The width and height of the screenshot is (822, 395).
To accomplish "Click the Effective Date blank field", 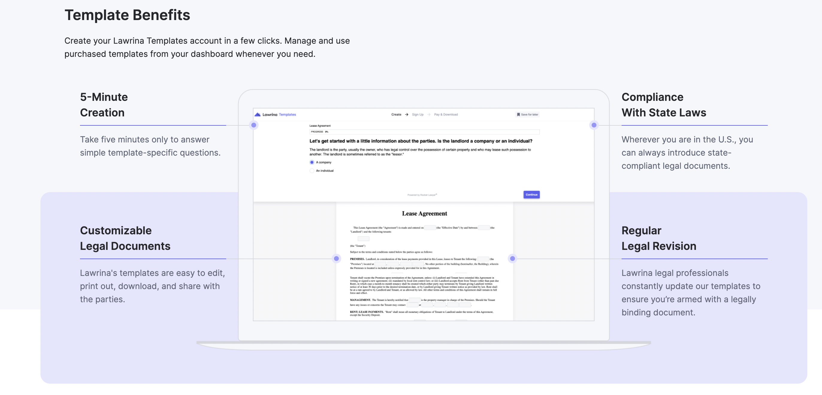I will pyautogui.click(x=430, y=228).
